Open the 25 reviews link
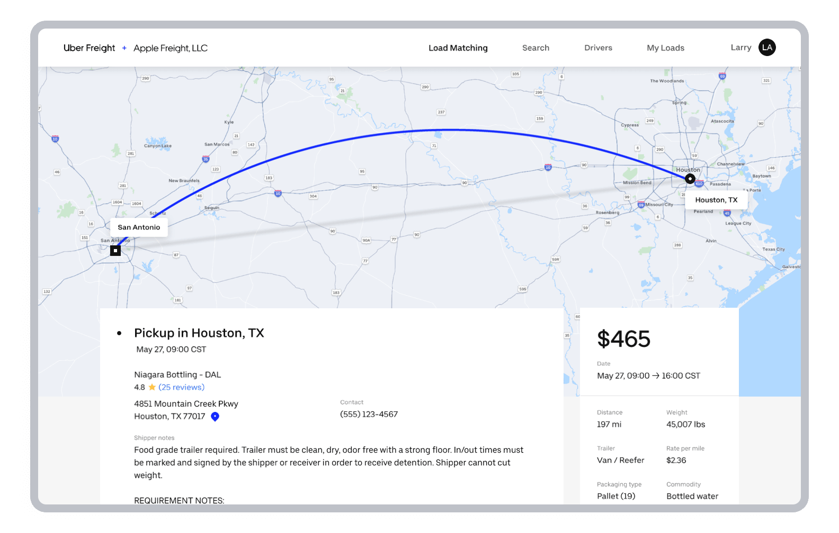The height and width of the screenshot is (533, 839). 181,387
